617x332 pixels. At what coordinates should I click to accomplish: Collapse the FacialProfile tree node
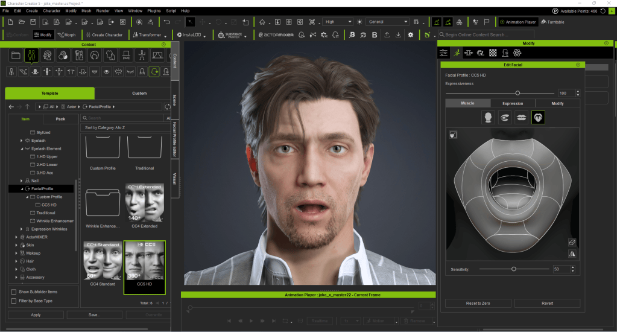tap(22, 189)
